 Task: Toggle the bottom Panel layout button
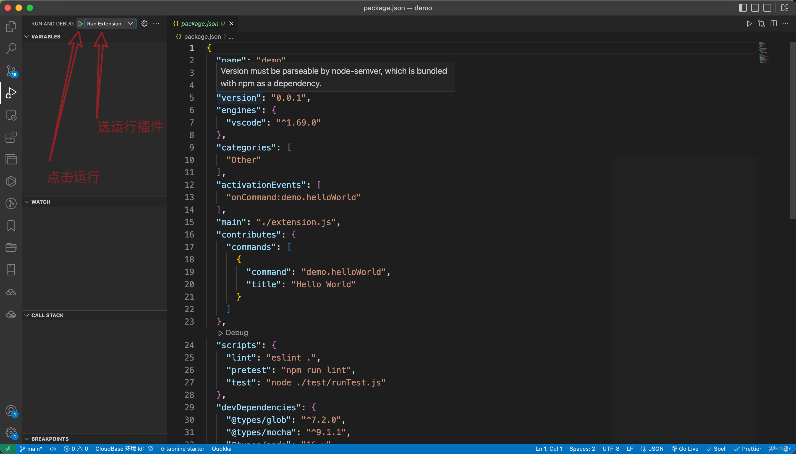tap(755, 8)
